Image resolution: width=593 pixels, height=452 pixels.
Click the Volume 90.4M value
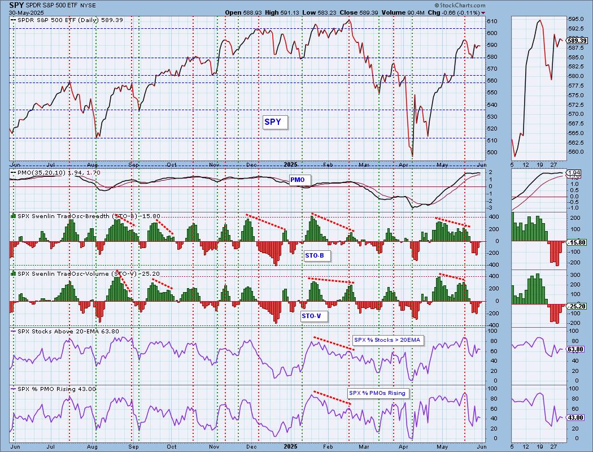[403, 12]
